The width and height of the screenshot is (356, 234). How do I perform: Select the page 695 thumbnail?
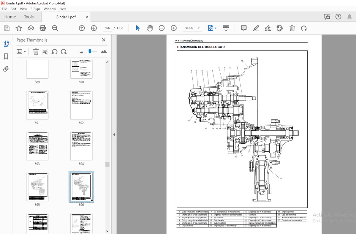(37, 187)
